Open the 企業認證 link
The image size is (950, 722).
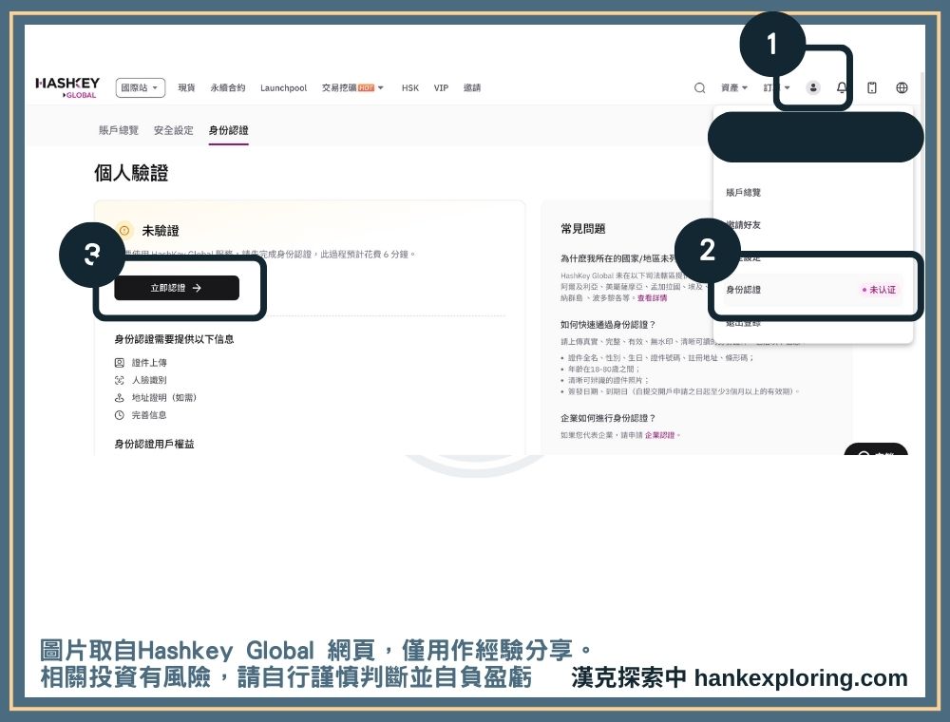[x=660, y=435]
